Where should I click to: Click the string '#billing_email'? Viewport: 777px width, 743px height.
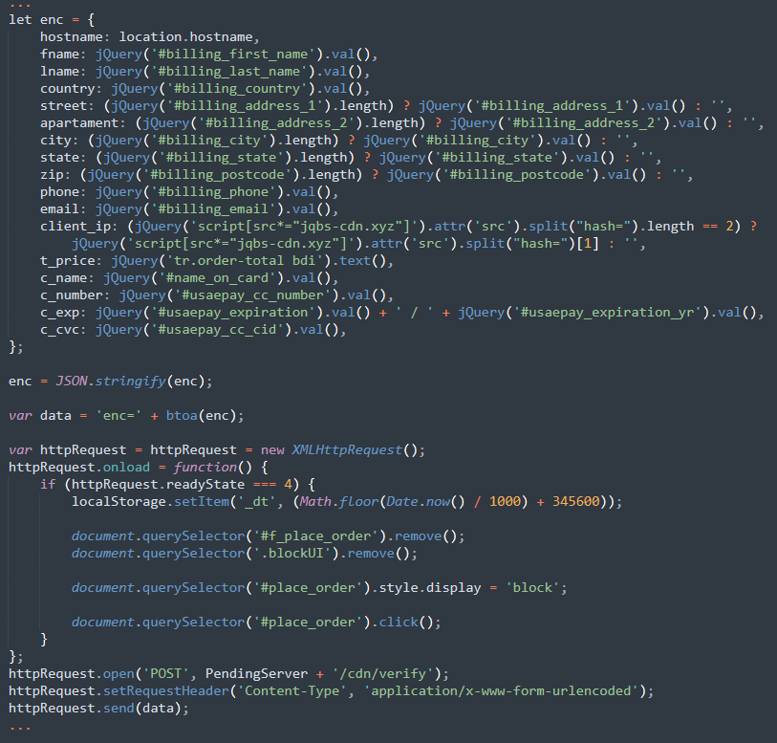213,209
